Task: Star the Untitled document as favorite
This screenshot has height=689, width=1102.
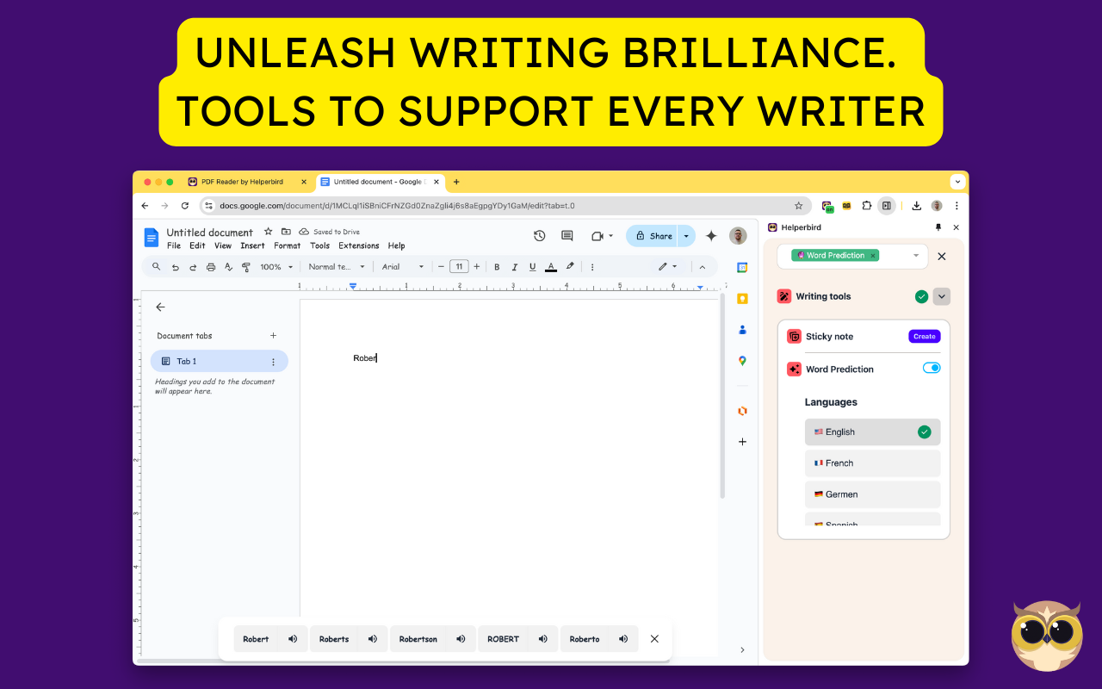Action: (x=269, y=232)
